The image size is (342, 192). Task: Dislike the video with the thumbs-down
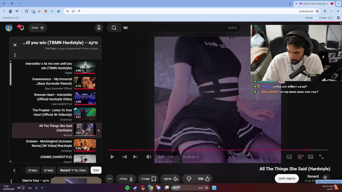[x=189, y=179]
